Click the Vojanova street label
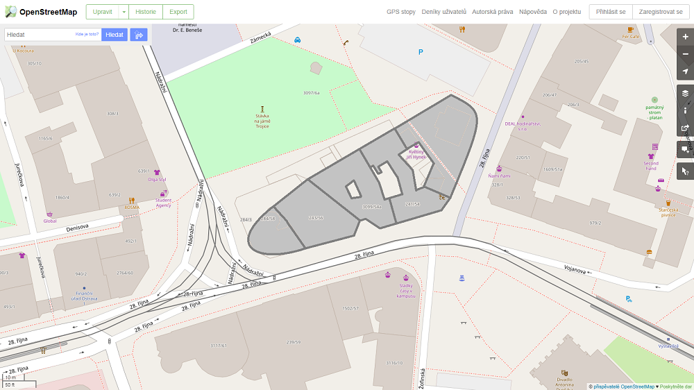The height and width of the screenshot is (390, 694). click(x=575, y=269)
